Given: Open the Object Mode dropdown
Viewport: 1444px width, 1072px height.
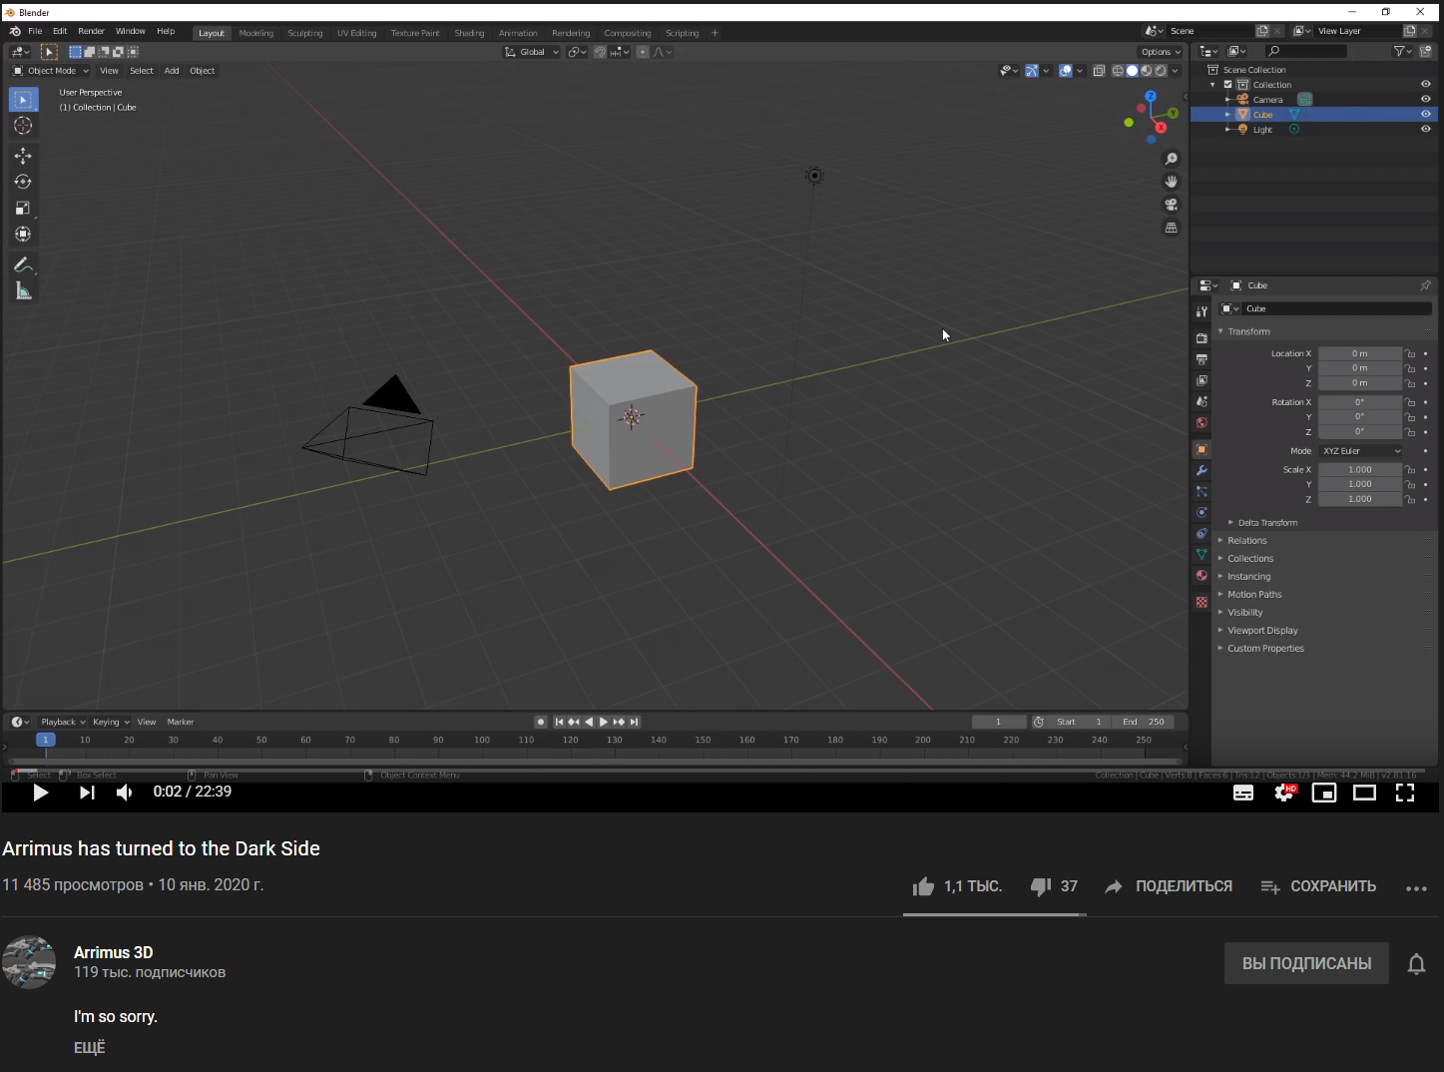Looking at the screenshot, I should click(50, 71).
